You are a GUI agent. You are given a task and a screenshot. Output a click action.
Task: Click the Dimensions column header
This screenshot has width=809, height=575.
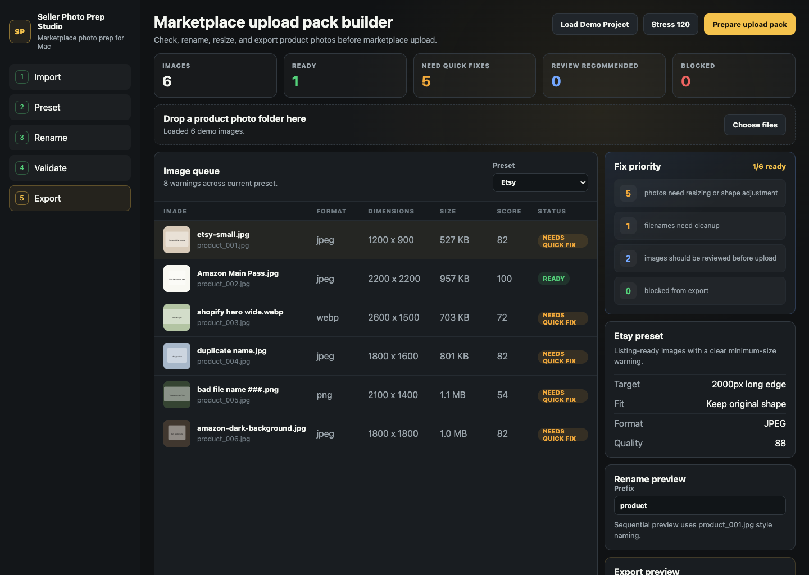coord(391,211)
